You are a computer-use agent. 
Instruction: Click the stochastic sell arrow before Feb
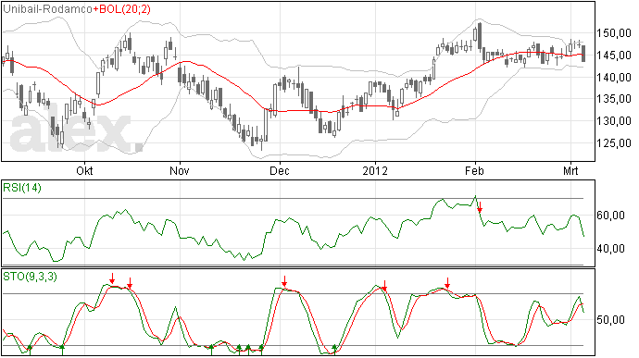(447, 283)
